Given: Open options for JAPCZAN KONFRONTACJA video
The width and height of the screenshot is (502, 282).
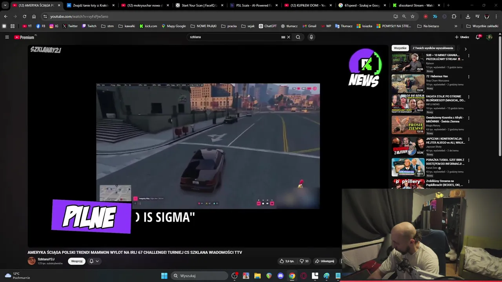Looking at the screenshot, I should pos(469,139).
